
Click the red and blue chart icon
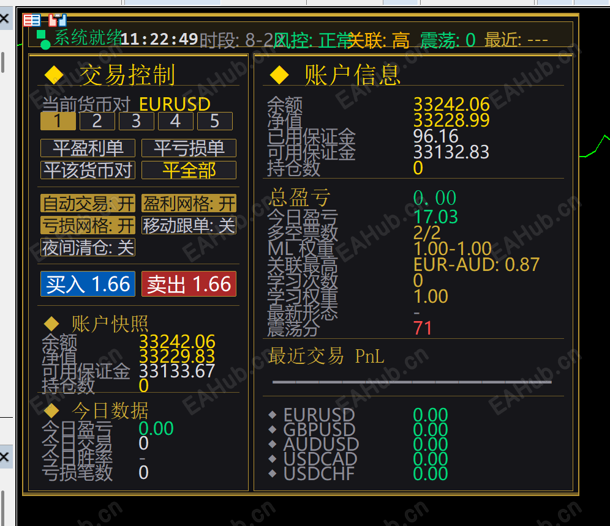[58, 20]
